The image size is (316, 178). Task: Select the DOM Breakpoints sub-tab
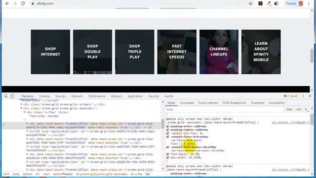pyautogui.click(x=234, y=103)
